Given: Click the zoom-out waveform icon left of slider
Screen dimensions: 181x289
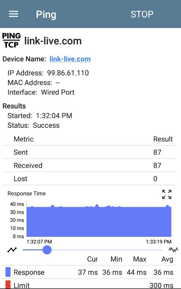Looking at the screenshot, I should pyautogui.click(x=11, y=250).
